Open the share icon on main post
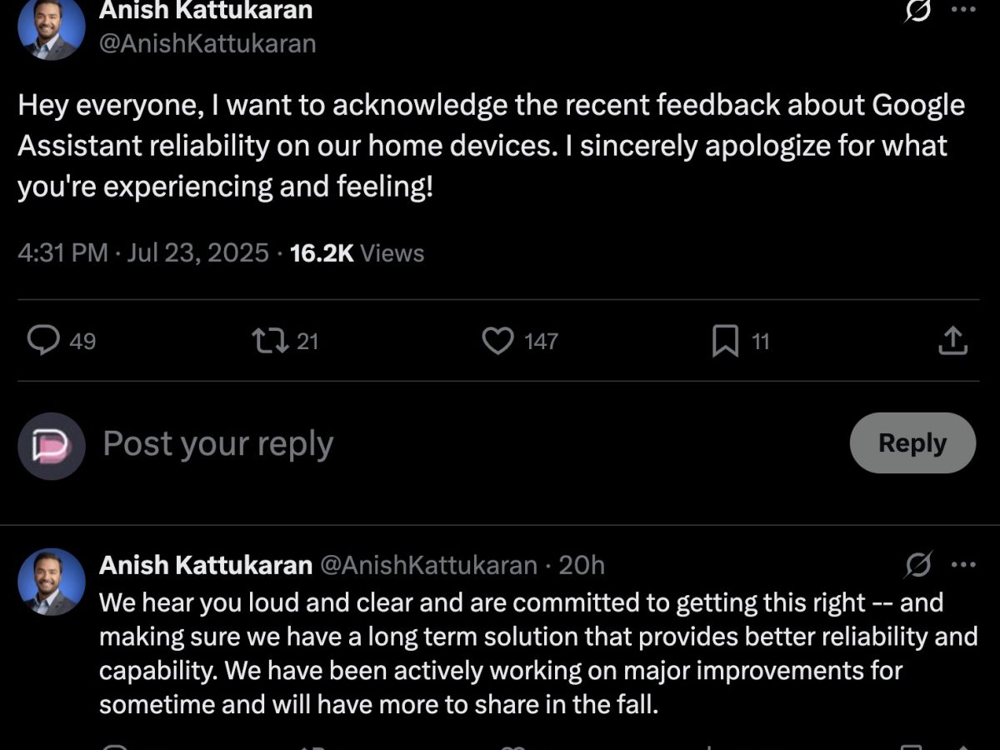The width and height of the screenshot is (1000, 750). (x=952, y=341)
